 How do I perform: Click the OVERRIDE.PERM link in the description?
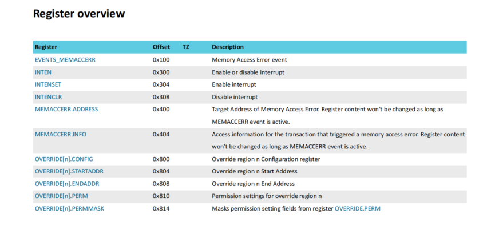click(x=357, y=208)
